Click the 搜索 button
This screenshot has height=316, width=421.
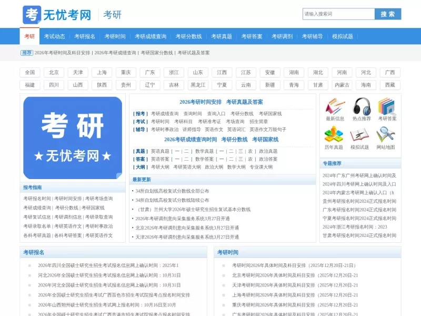(388, 14)
